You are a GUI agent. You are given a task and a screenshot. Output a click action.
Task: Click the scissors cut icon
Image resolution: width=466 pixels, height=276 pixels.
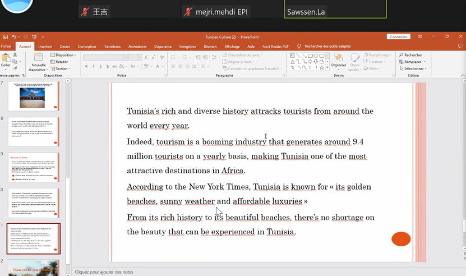tap(16, 55)
